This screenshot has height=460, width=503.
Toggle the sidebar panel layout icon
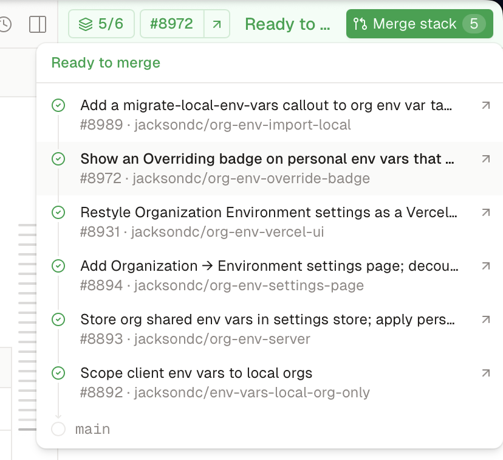click(38, 24)
